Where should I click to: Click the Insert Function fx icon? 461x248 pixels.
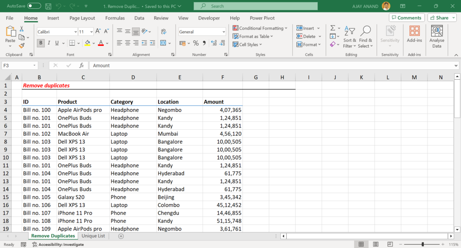click(82, 66)
